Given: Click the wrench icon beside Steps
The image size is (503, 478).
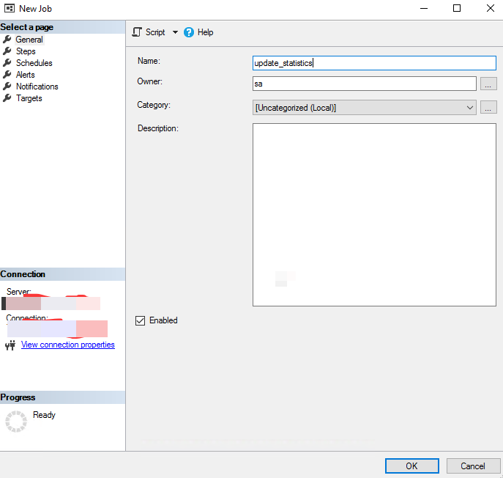Looking at the screenshot, I should [x=7, y=51].
